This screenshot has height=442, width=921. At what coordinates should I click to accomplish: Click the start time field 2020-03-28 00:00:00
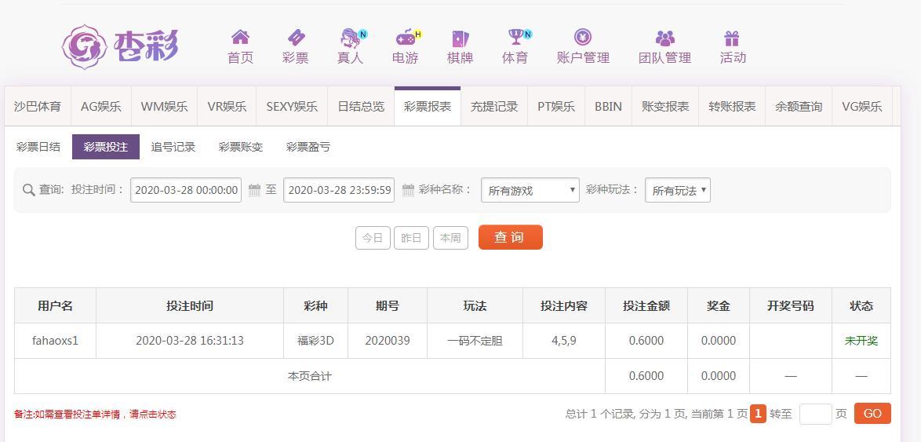[x=186, y=191]
